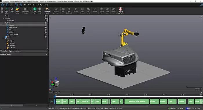Viewport: 203px width, 110px height.
Task: Collapse the CUBE-R tree node
Action: tap(3, 23)
